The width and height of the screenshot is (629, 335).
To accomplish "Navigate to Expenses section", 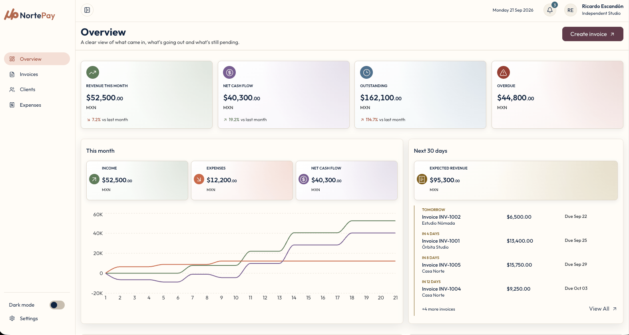I will 37,105.
